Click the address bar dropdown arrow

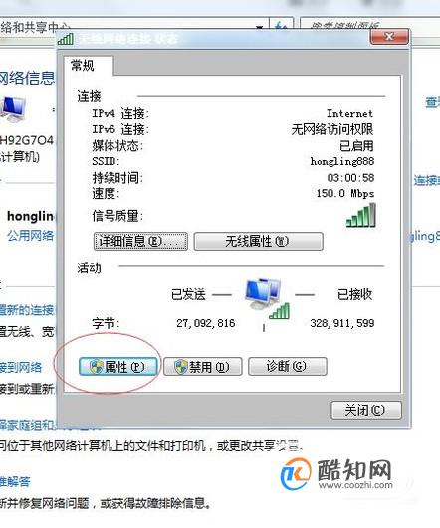click(259, 27)
